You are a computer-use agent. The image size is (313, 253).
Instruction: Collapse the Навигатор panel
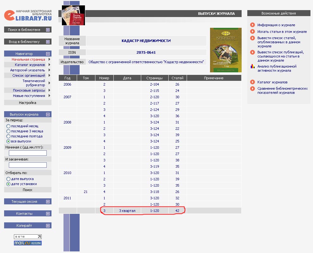(48, 54)
